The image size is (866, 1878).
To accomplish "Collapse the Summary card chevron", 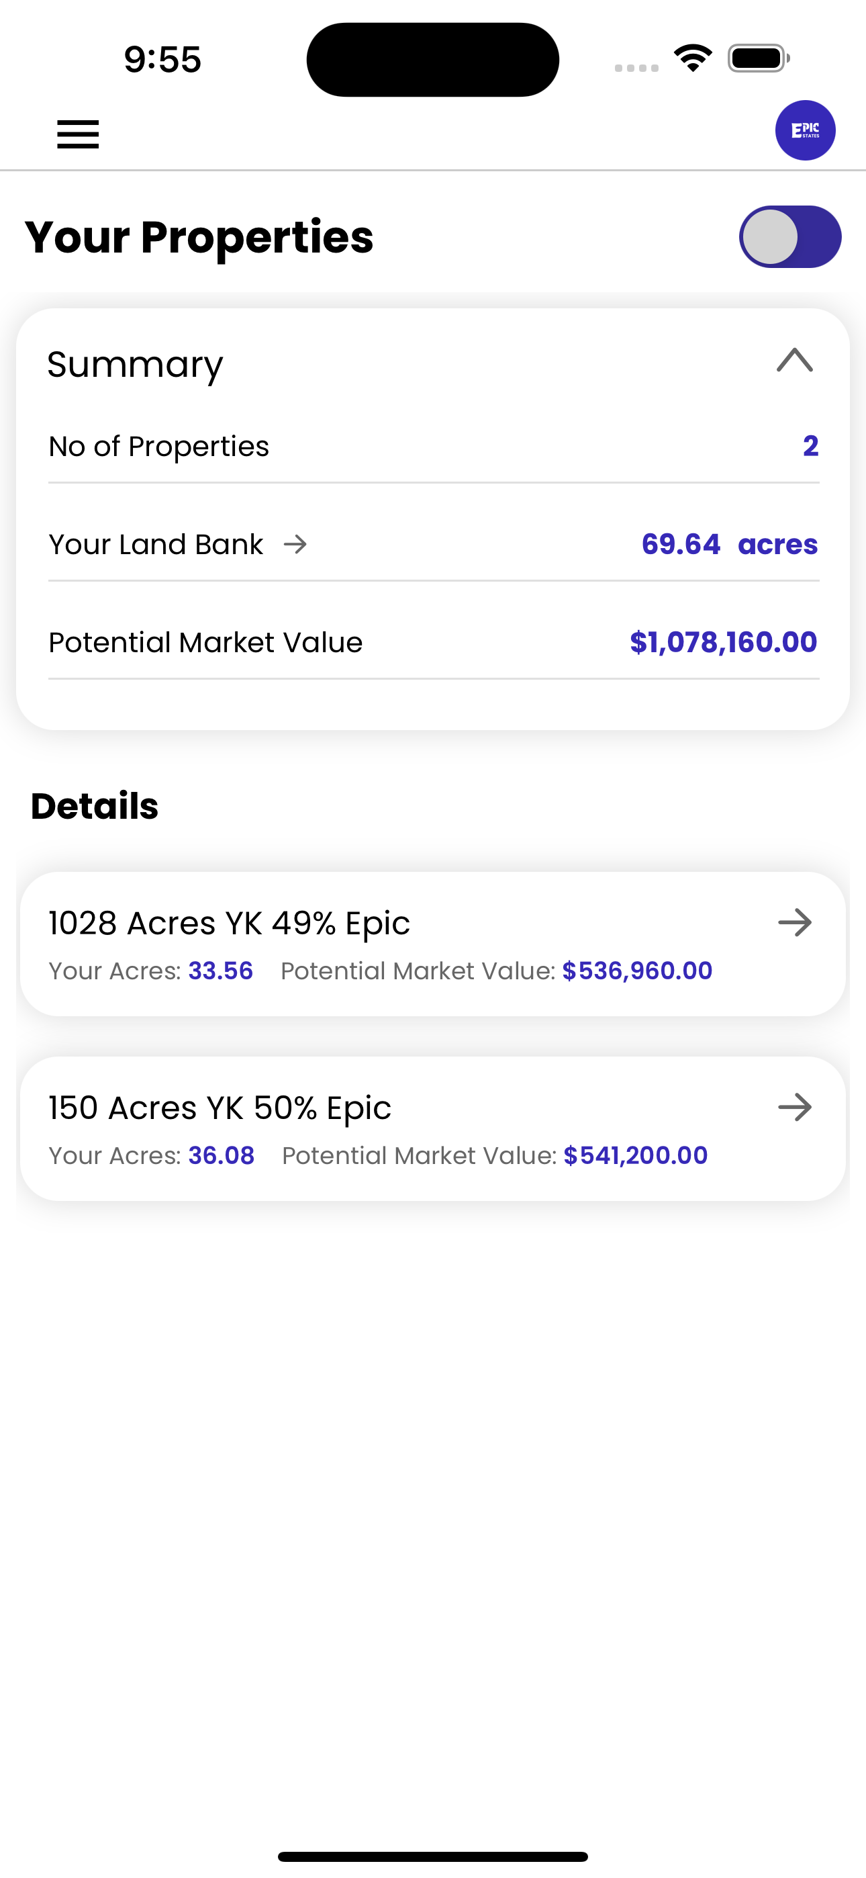I will (795, 360).
